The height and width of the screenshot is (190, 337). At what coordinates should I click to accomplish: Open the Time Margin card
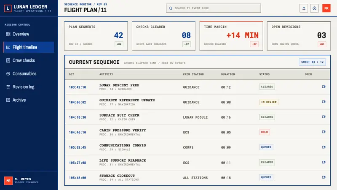(x=231, y=36)
